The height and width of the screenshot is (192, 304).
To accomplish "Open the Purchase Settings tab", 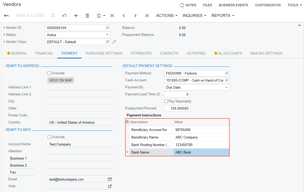I will click(x=104, y=53).
